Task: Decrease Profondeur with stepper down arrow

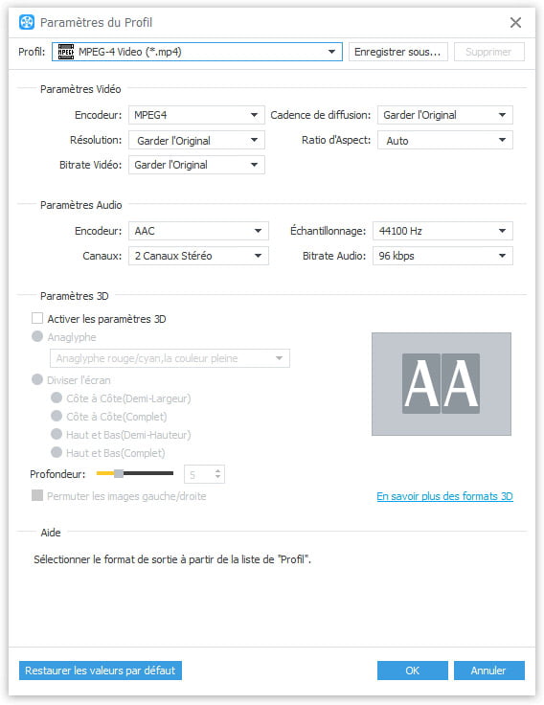Action: (x=218, y=477)
